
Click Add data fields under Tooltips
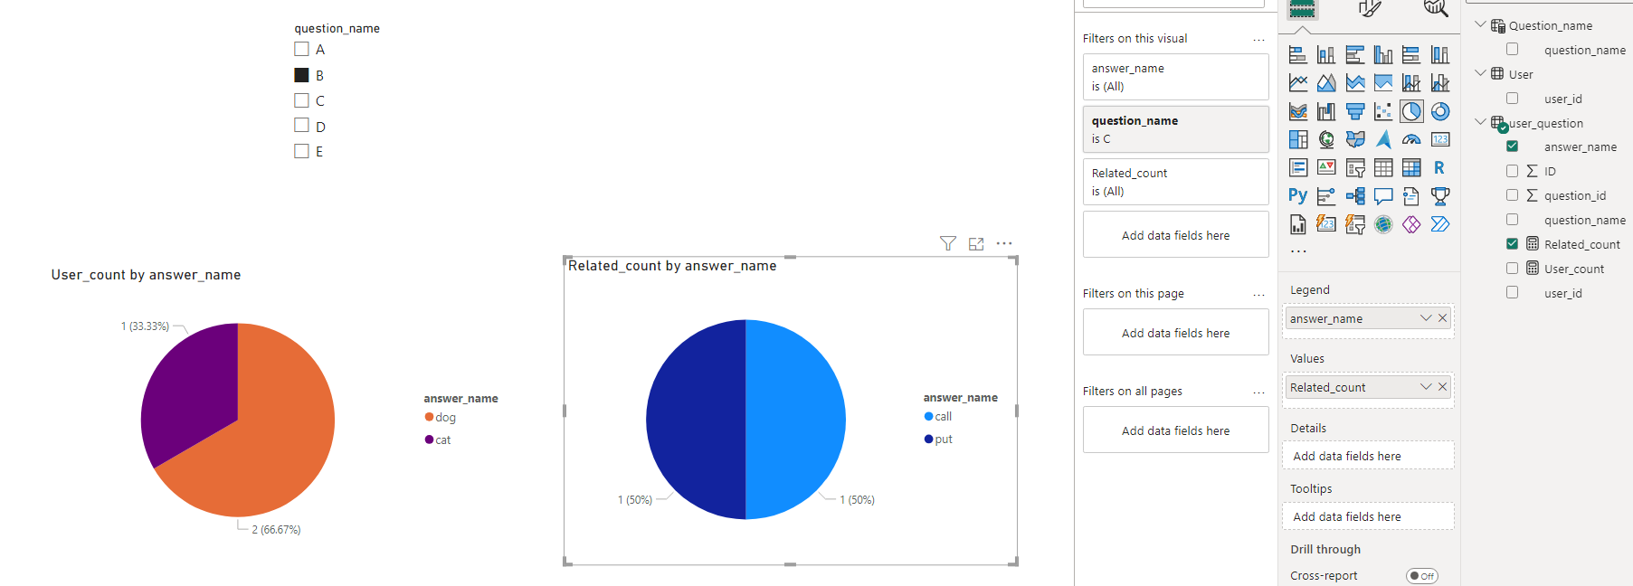point(1368,516)
